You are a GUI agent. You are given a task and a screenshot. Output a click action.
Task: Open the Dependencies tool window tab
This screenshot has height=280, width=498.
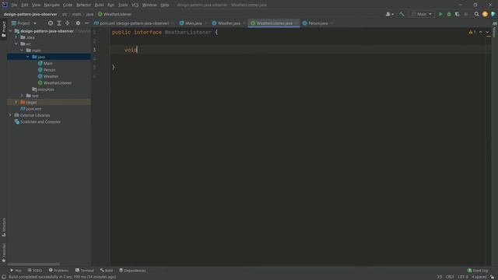(x=132, y=270)
